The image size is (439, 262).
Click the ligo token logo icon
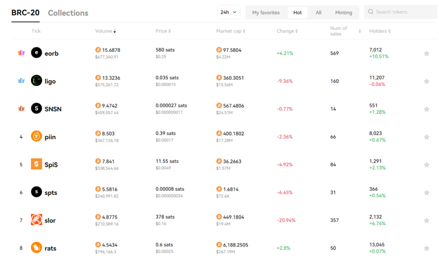tap(36, 81)
